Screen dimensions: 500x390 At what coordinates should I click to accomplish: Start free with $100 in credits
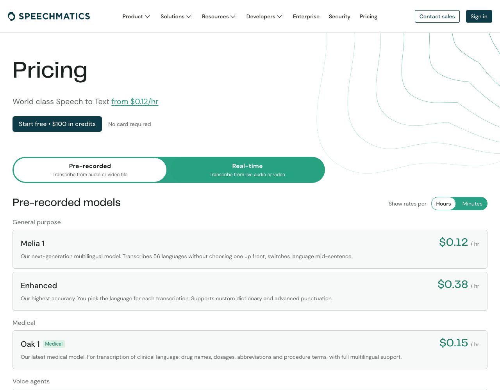pyautogui.click(x=57, y=124)
